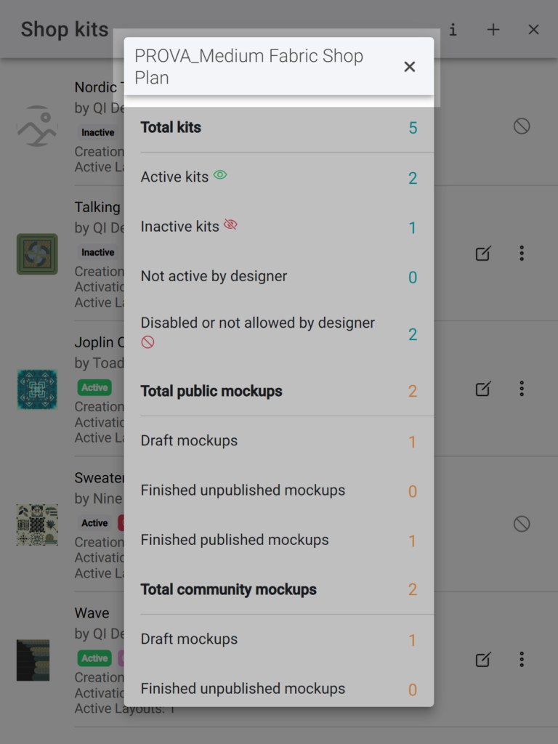Click the info icon in Shop kits header
This screenshot has width=558, height=744.
(x=453, y=30)
